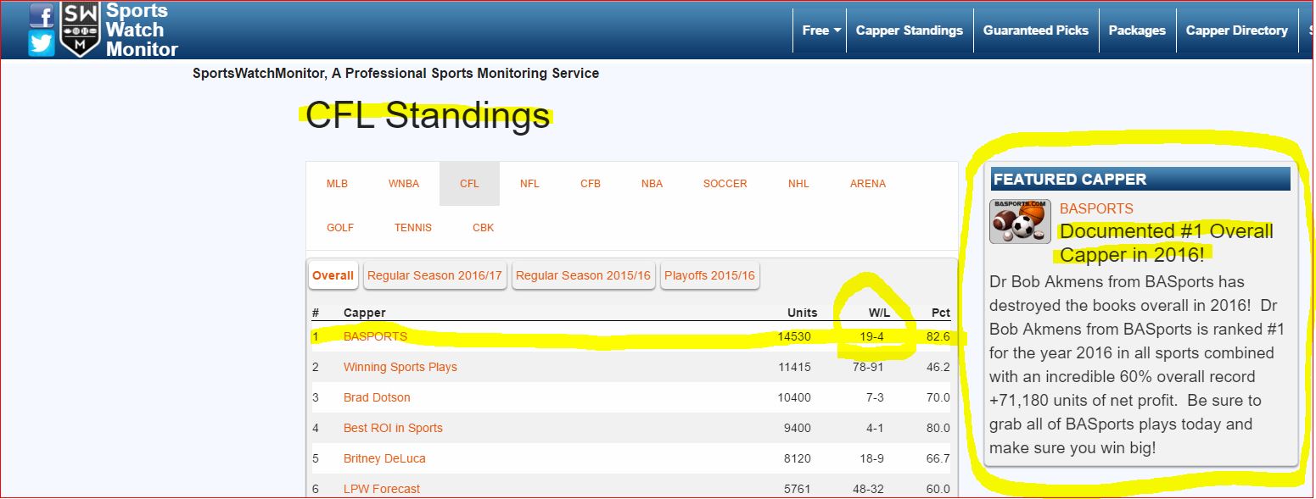Image resolution: width=1316 pixels, height=499 pixels.
Task: Select the CFL sport tab
Action: pos(469,184)
